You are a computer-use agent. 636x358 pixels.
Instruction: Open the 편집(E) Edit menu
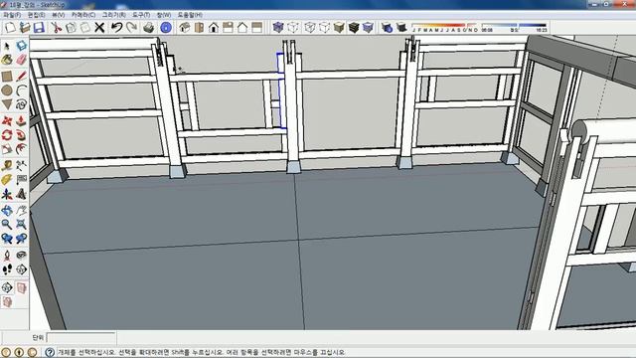click(x=36, y=15)
